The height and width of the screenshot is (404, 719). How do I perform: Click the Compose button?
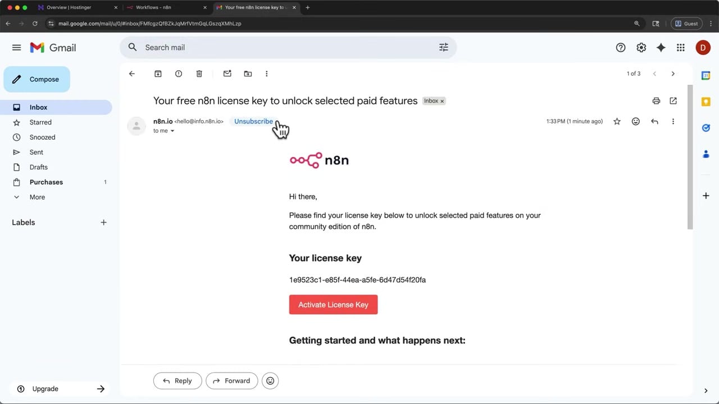click(37, 79)
